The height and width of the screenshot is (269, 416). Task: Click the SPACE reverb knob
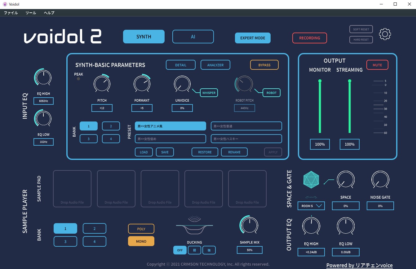(346, 179)
